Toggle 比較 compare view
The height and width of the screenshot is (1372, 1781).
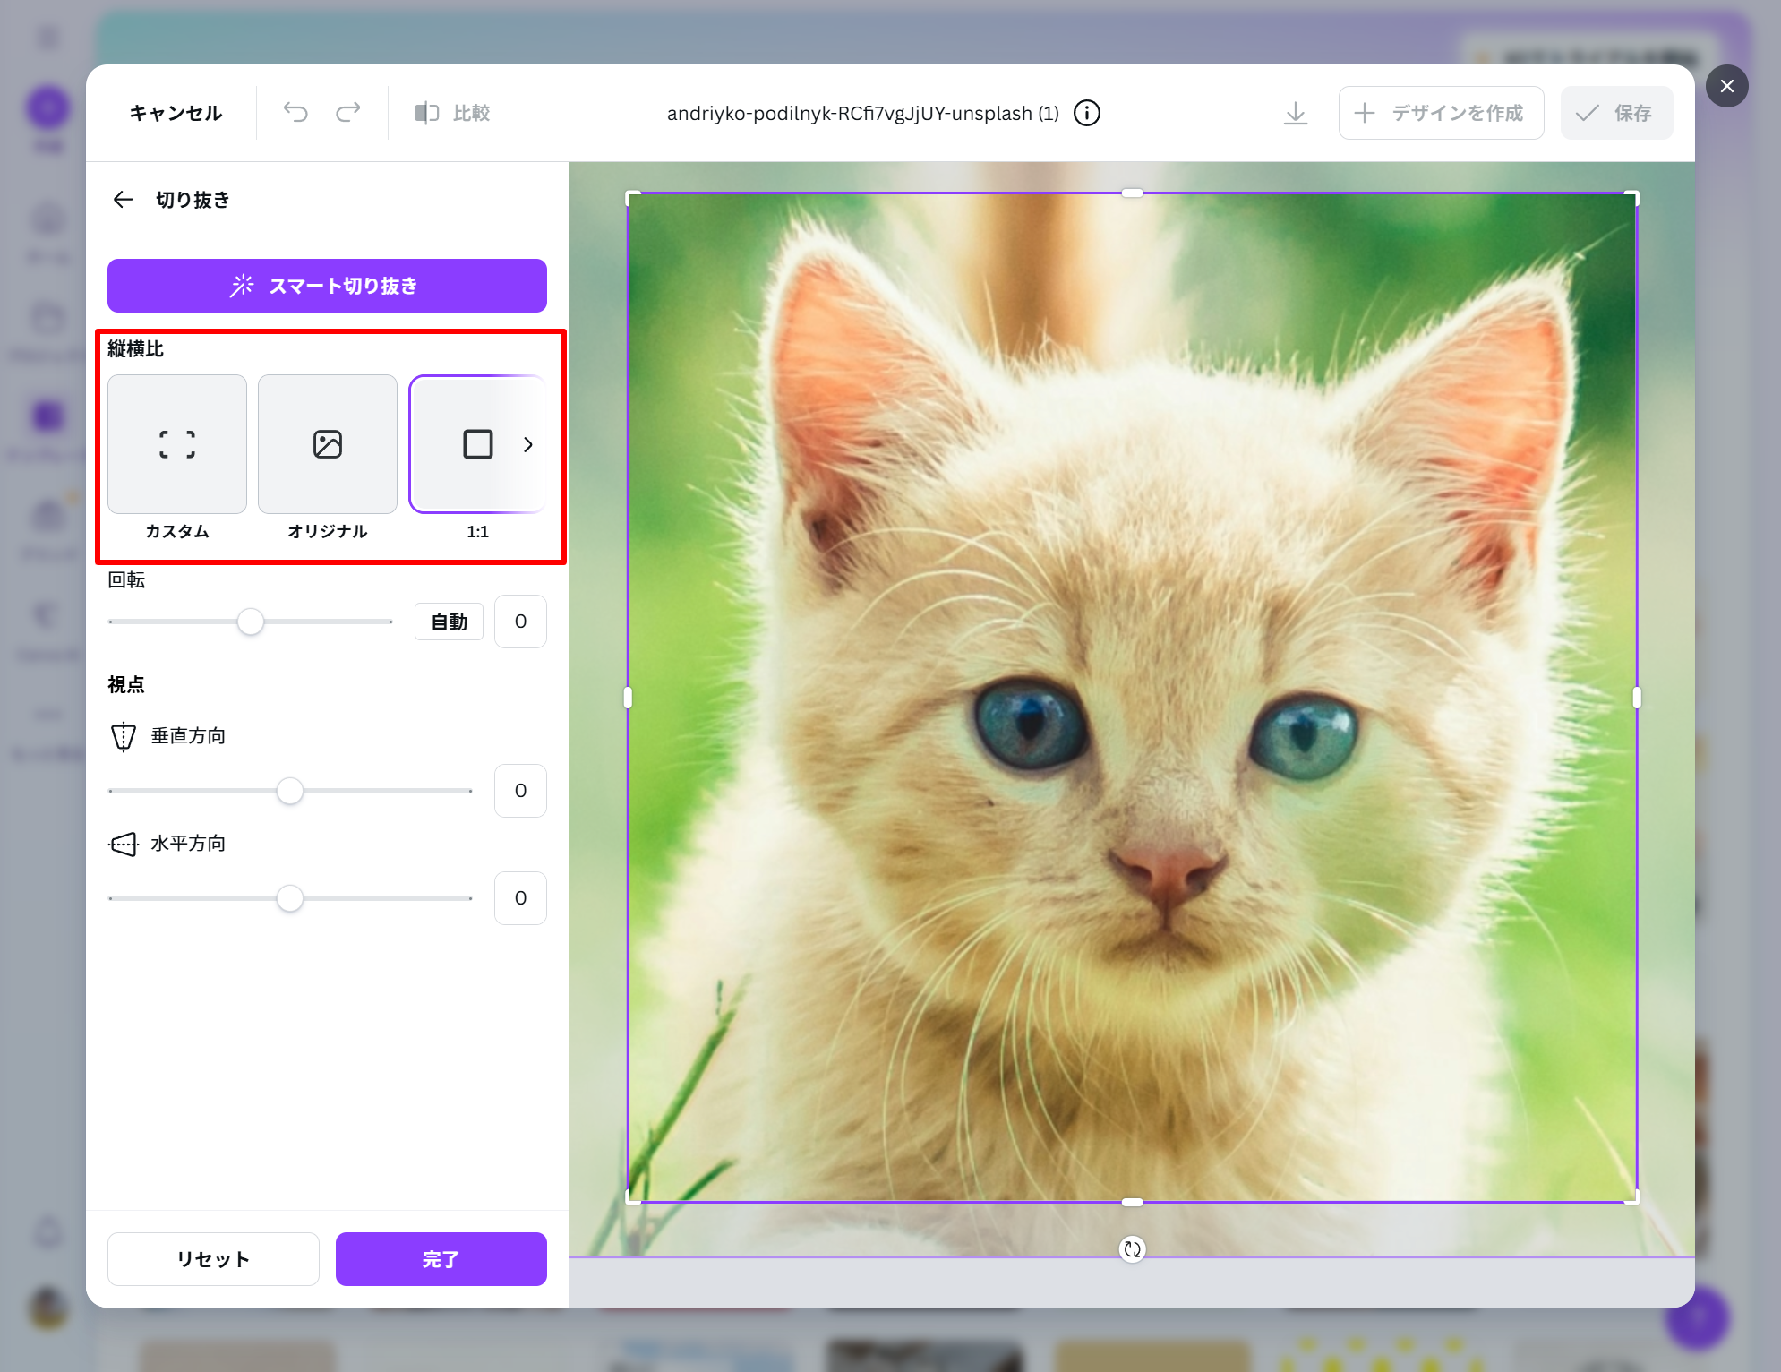tap(452, 113)
